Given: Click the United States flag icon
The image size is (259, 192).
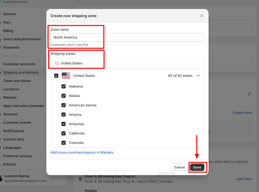Looking at the screenshot, I should click(66, 76).
